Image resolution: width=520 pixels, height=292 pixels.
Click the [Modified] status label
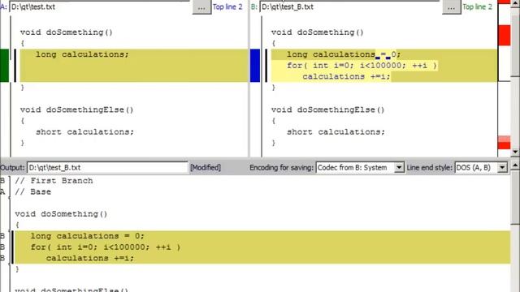(206, 168)
